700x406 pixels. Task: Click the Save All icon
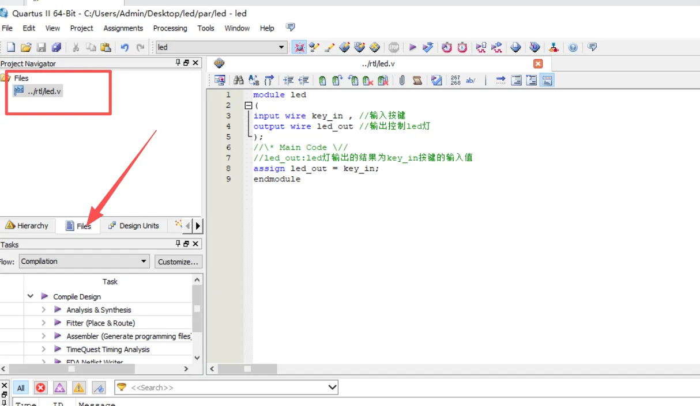point(57,47)
